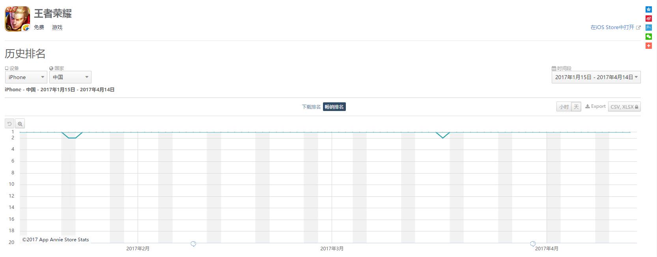Click the 历史排名 heading

[x=25, y=54]
